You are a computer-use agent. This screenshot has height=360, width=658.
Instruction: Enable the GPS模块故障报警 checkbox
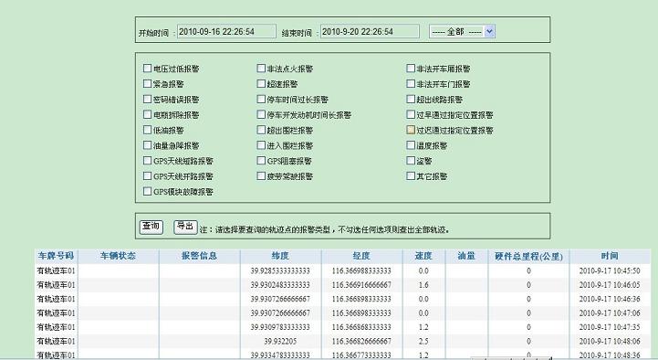click(147, 191)
